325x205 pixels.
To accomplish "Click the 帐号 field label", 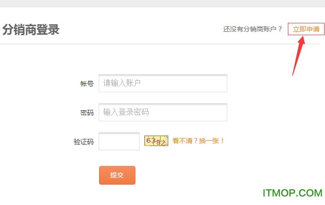I will (87, 84).
